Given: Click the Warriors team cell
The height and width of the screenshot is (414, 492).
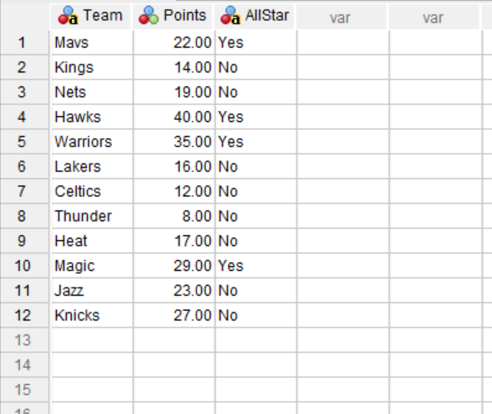Looking at the screenshot, I should (x=92, y=142).
